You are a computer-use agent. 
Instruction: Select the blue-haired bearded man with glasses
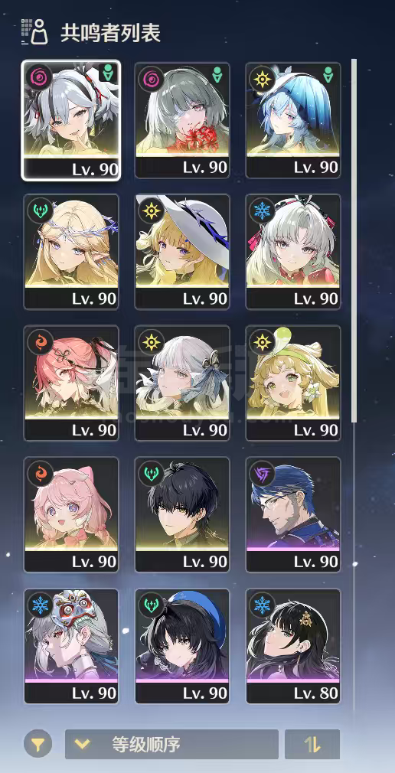293,514
